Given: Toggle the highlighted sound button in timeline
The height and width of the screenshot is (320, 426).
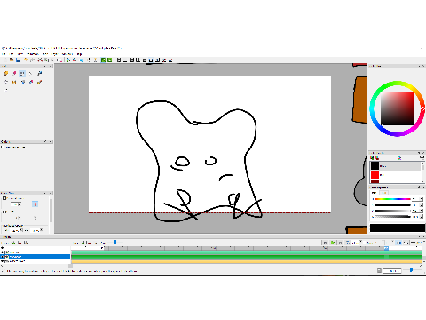Looking at the screenshot, I should (x=398, y=243).
